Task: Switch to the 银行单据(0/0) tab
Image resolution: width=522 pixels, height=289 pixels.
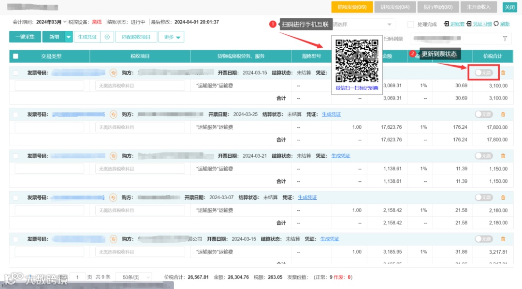Action: (438, 7)
